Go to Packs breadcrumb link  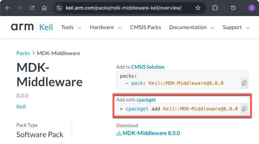click(x=23, y=53)
